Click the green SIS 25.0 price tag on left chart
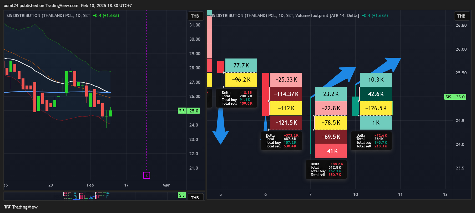 pyautogui.click(x=189, y=111)
